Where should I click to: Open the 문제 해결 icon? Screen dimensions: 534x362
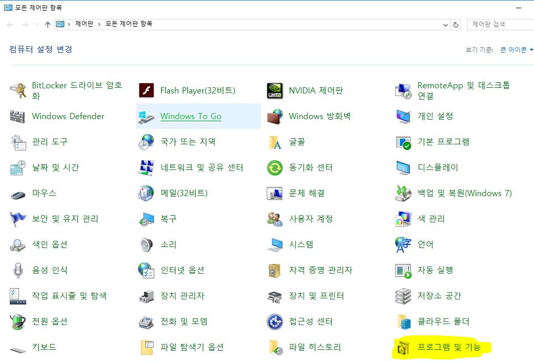coord(274,194)
